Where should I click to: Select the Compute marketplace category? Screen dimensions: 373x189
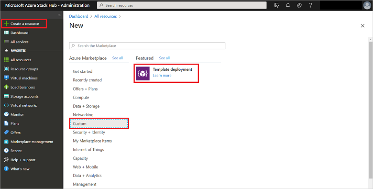[x=81, y=98]
